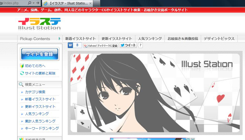Click the green refresh arrows icon
The width and height of the screenshot is (245, 140).
click(x=22, y=73)
